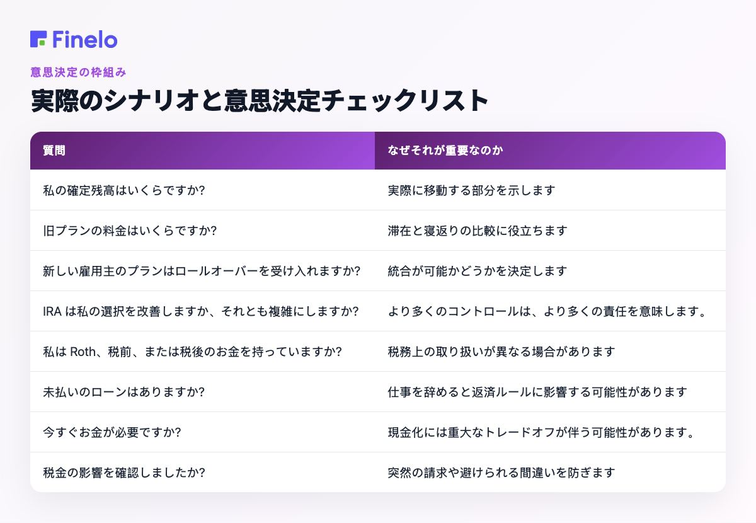Select cell 税金の影響を確認しましたか?
Viewport: 756px width, 523px height.
tap(202, 472)
